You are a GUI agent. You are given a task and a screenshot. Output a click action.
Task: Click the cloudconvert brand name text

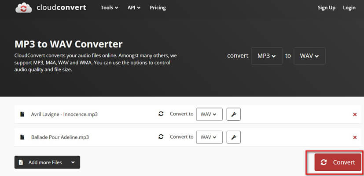coord(61,7)
